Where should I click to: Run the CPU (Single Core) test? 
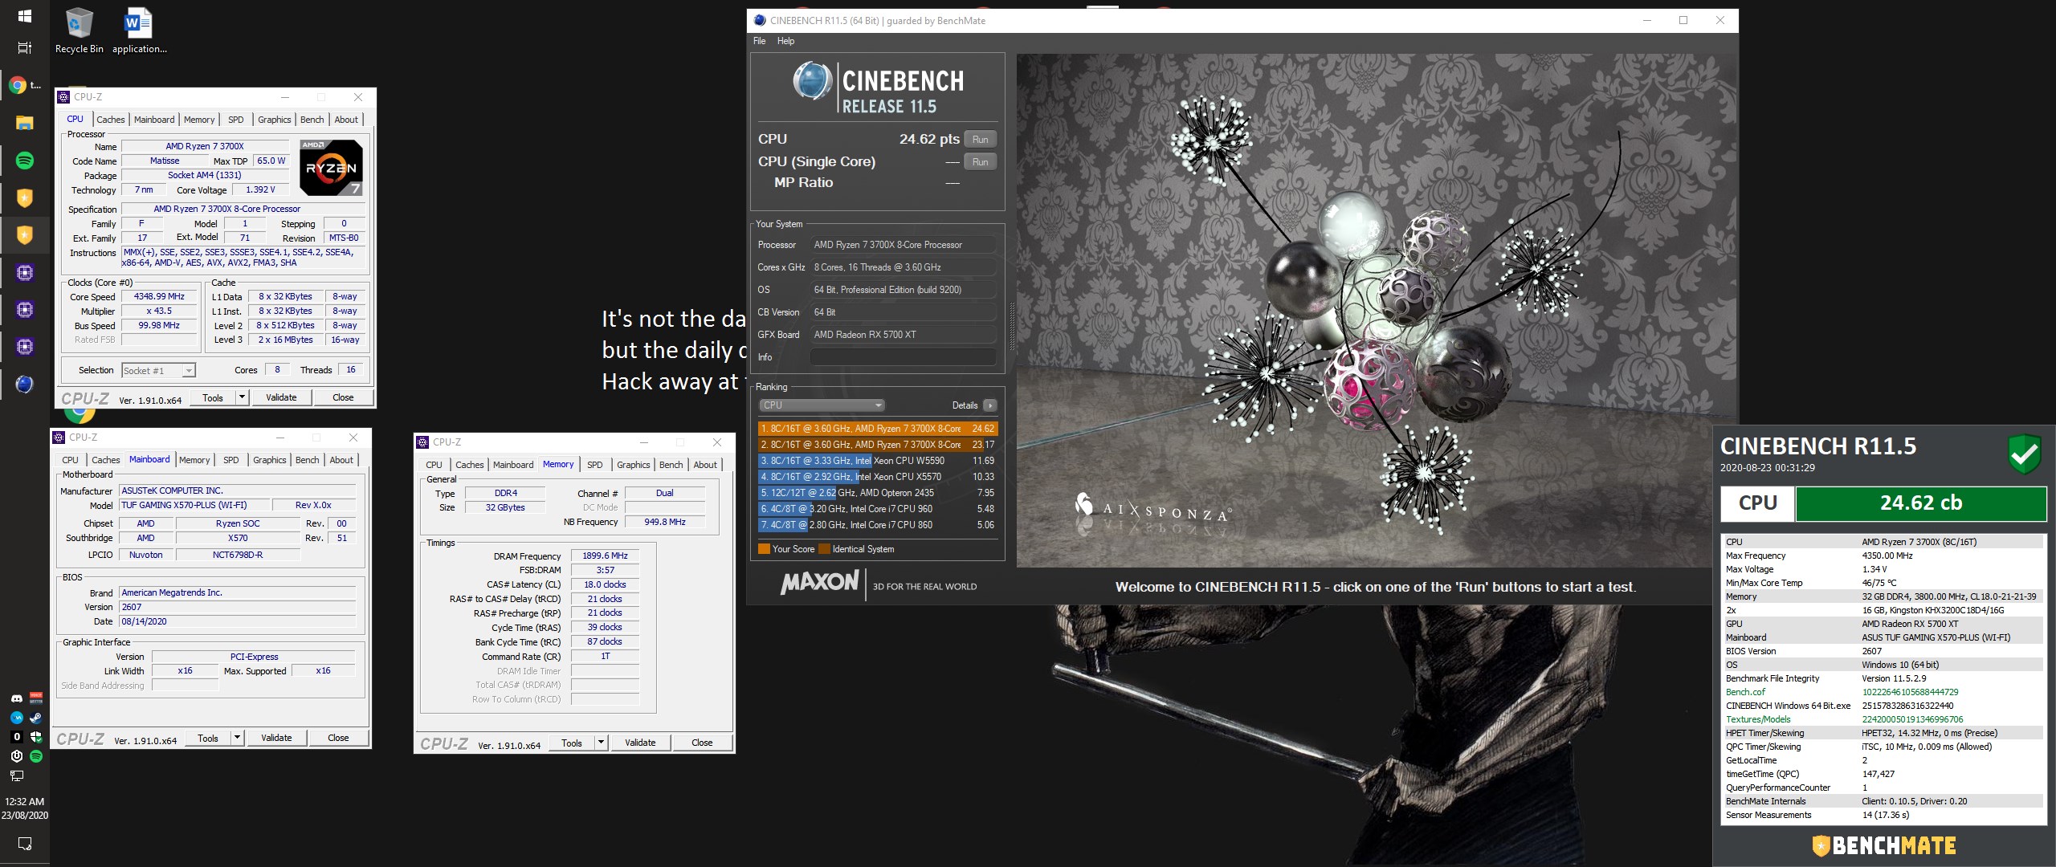pos(980,162)
